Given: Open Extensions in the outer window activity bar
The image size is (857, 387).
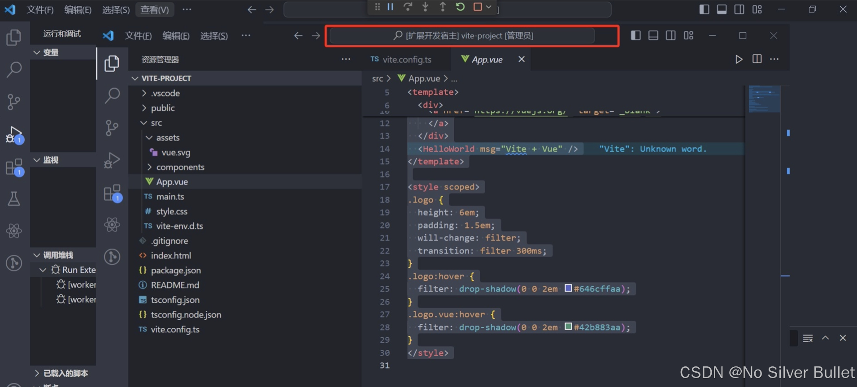Looking at the screenshot, I should (x=14, y=167).
